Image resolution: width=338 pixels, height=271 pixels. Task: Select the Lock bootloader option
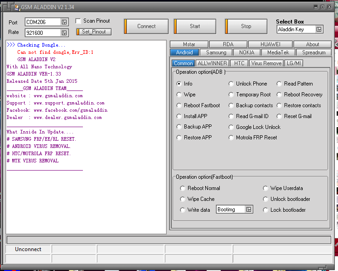click(x=284, y=210)
